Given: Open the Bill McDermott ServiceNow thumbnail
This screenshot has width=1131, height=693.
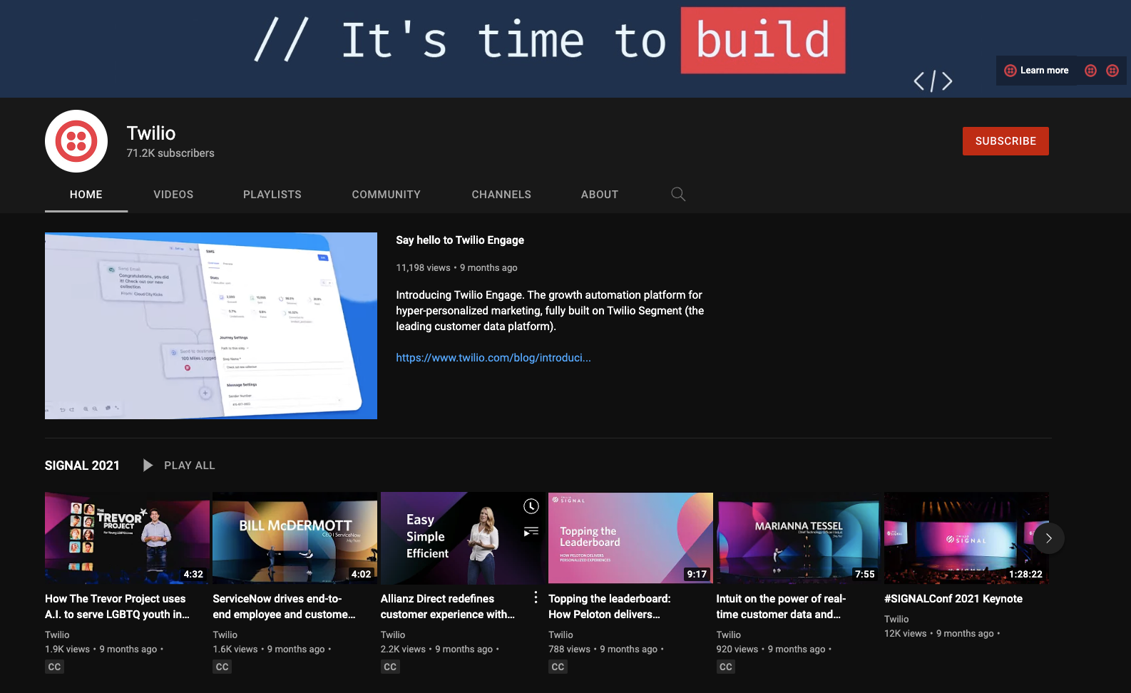Looking at the screenshot, I should coord(295,538).
